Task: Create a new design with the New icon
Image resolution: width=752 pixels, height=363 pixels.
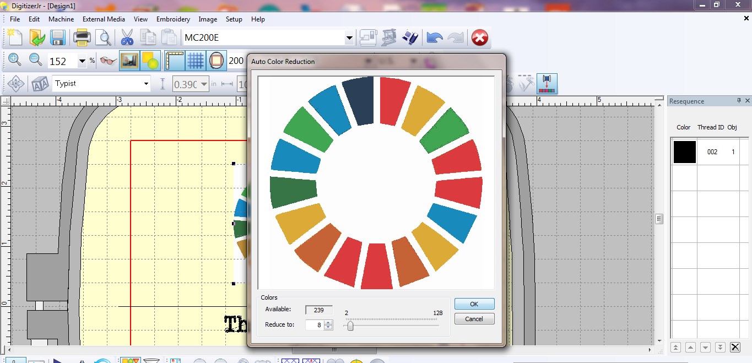Action: click(14, 38)
